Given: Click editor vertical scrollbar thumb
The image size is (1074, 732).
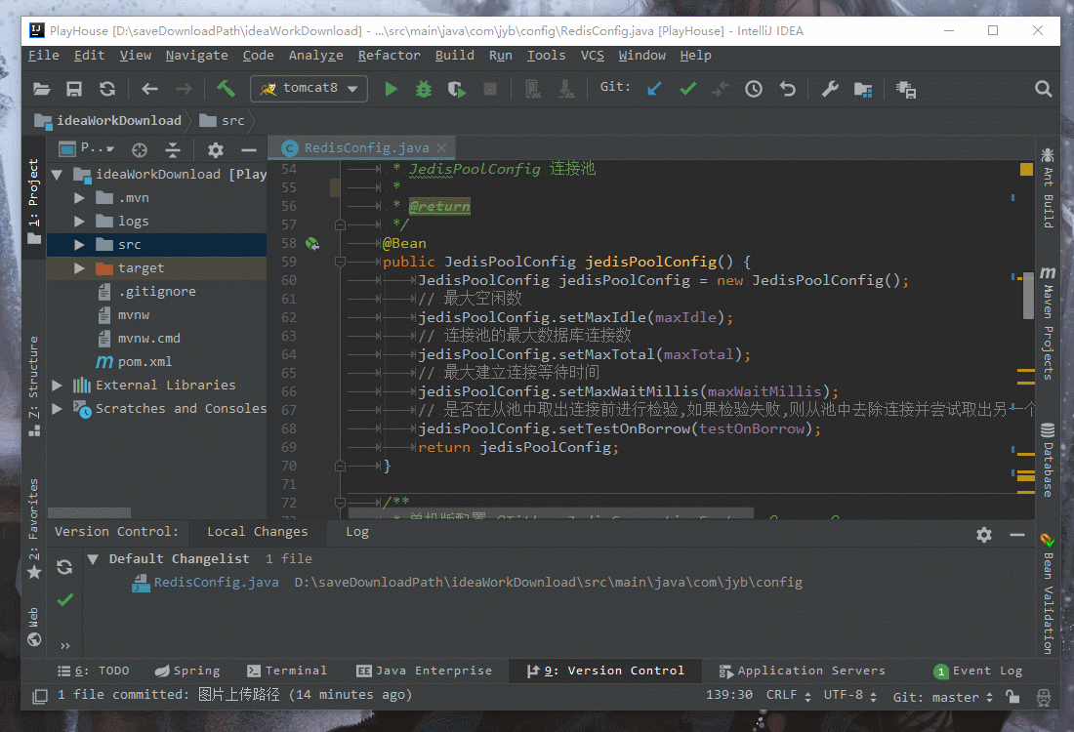Looking at the screenshot, I should [1027, 295].
